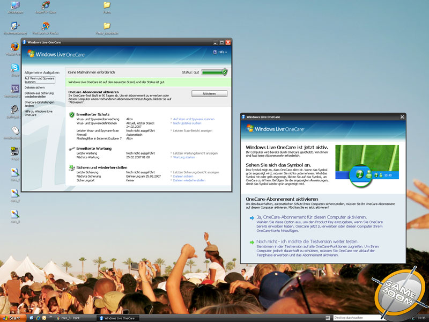Click the Erweiterter Schutz heading
The height and width of the screenshot is (322, 429).
click(93, 114)
